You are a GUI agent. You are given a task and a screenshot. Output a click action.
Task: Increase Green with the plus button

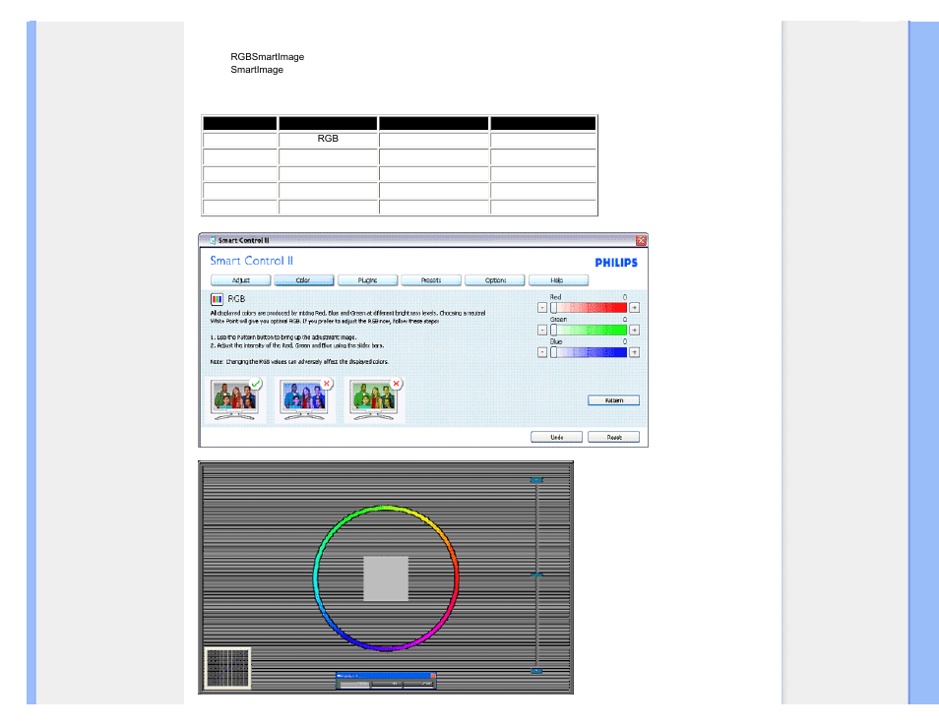pos(634,330)
